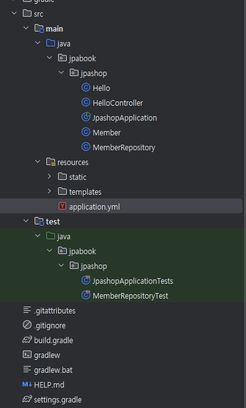Select the src tree row label
The image size is (246, 408).
(x=38, y=14)
